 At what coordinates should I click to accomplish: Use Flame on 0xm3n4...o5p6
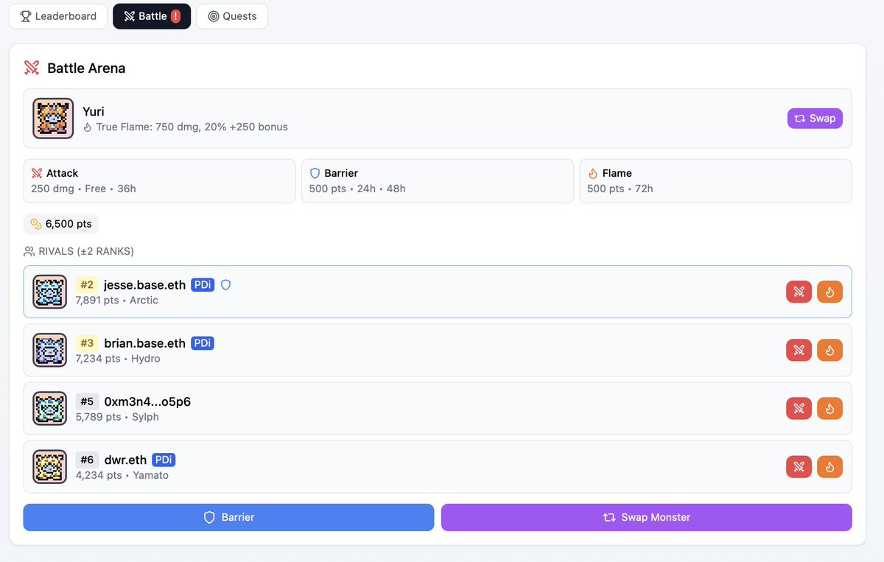point(829,408)
